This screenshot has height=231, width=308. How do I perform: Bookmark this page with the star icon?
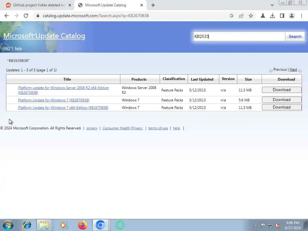pos(251,16)
